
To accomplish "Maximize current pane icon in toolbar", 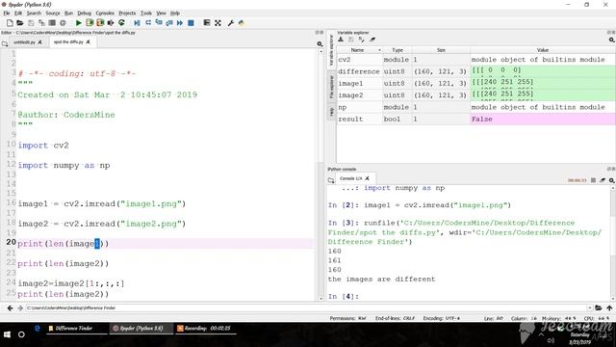I will 207,23.
